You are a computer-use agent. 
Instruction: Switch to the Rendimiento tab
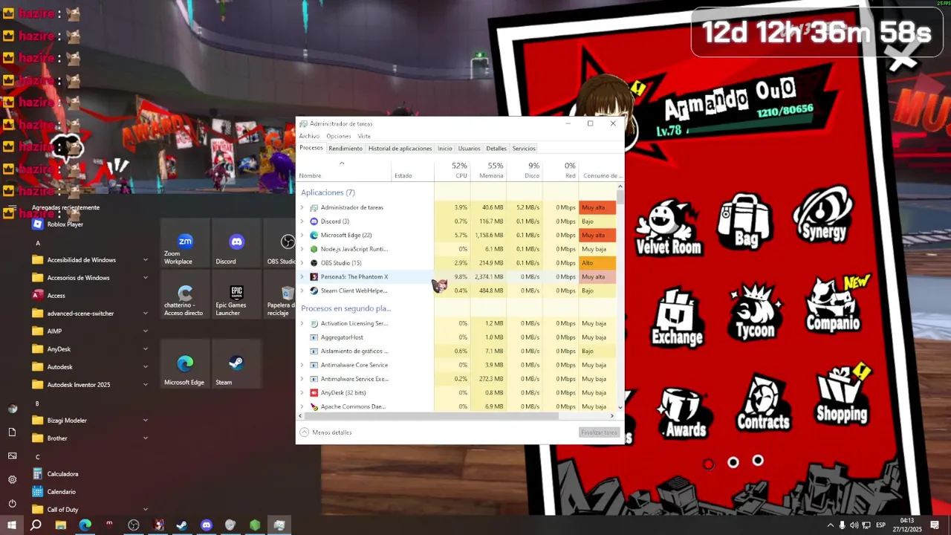point(345,149)
